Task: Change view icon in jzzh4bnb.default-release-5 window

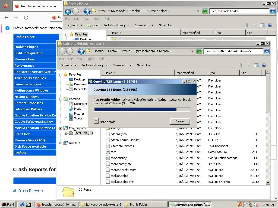Action: coord(242,65)
